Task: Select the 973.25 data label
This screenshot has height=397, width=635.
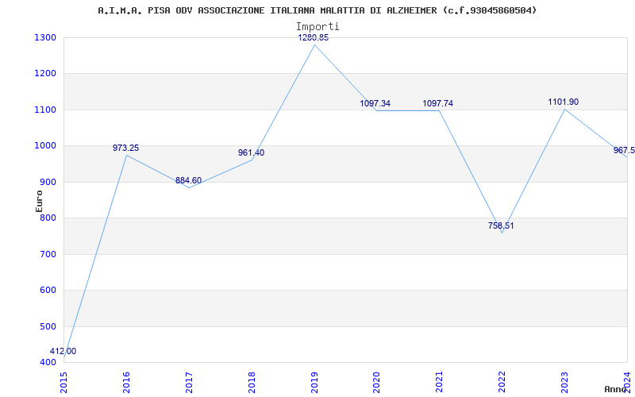Action: pos(125,148)
